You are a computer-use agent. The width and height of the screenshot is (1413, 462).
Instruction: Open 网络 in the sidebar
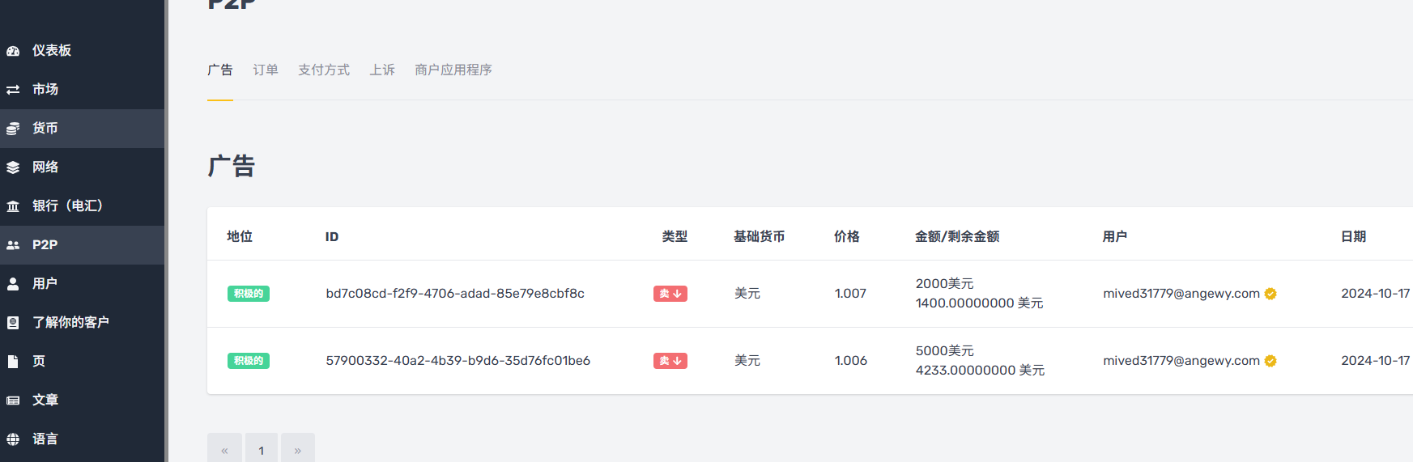click(x=82, y=167)
